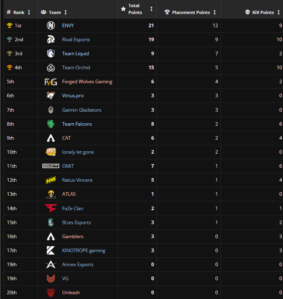Sort by Total Points arrow
This screenshot has width=283, height=299.
151,9
